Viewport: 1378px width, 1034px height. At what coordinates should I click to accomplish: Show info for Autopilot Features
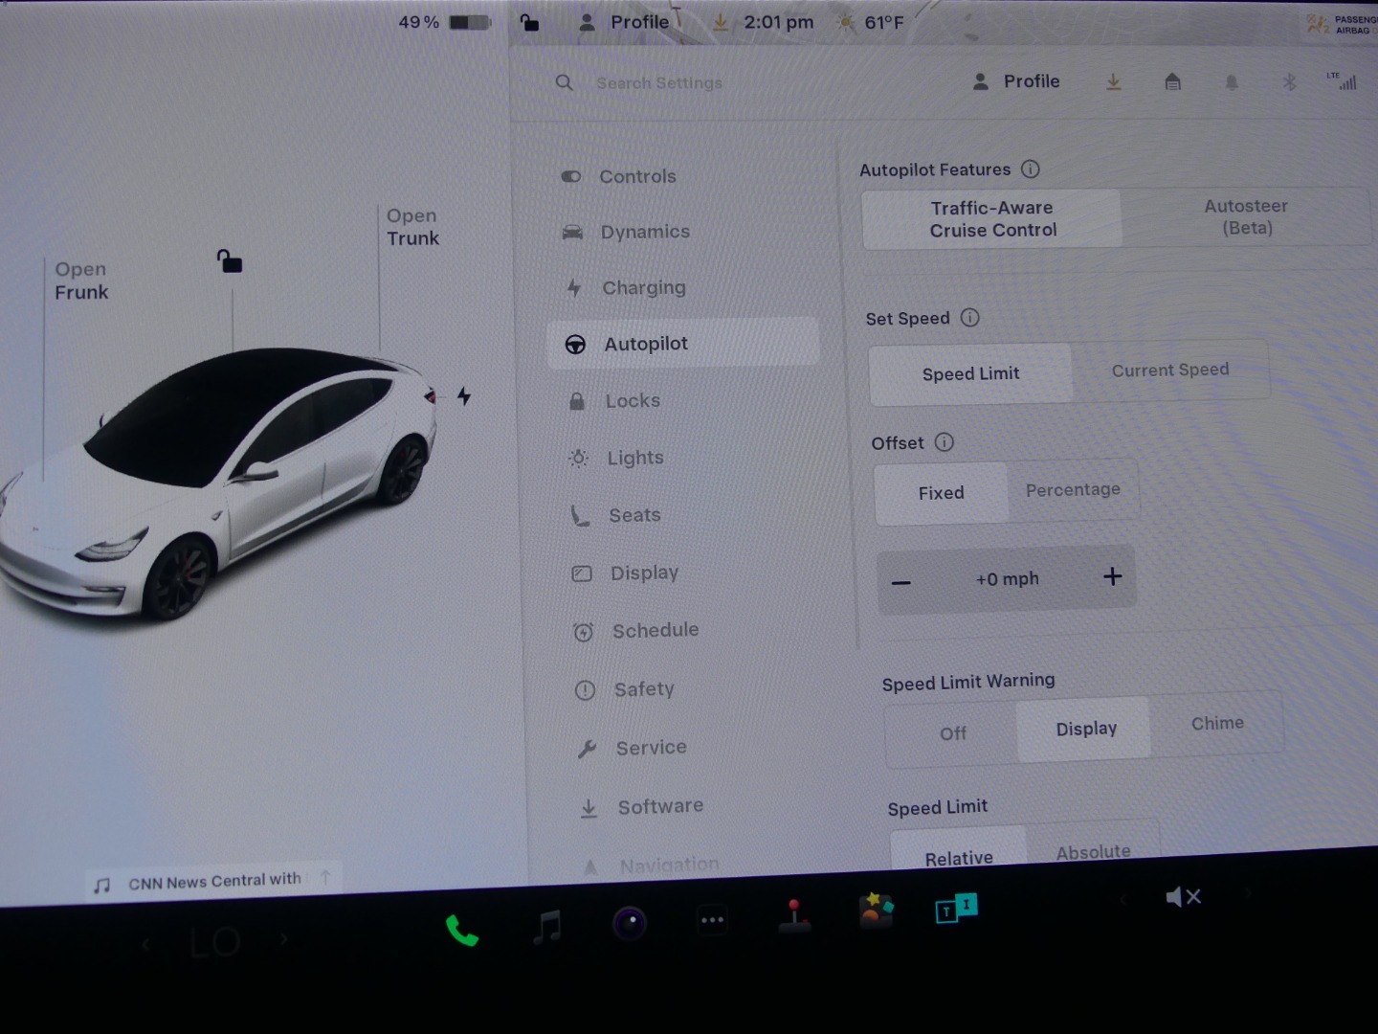click(x=1031, y=169)
